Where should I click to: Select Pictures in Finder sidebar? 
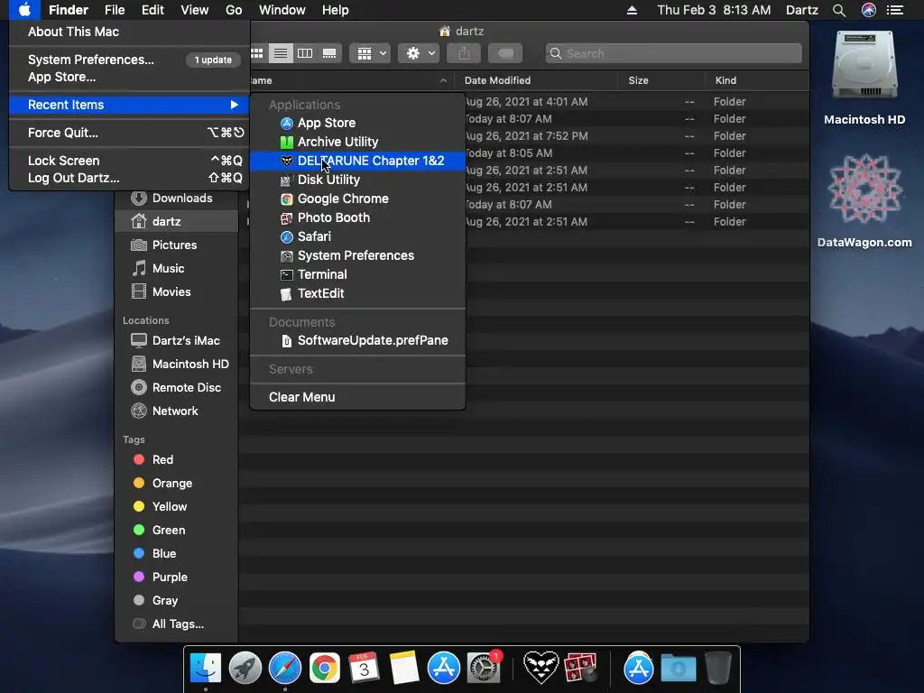click(x=178, y=245)
